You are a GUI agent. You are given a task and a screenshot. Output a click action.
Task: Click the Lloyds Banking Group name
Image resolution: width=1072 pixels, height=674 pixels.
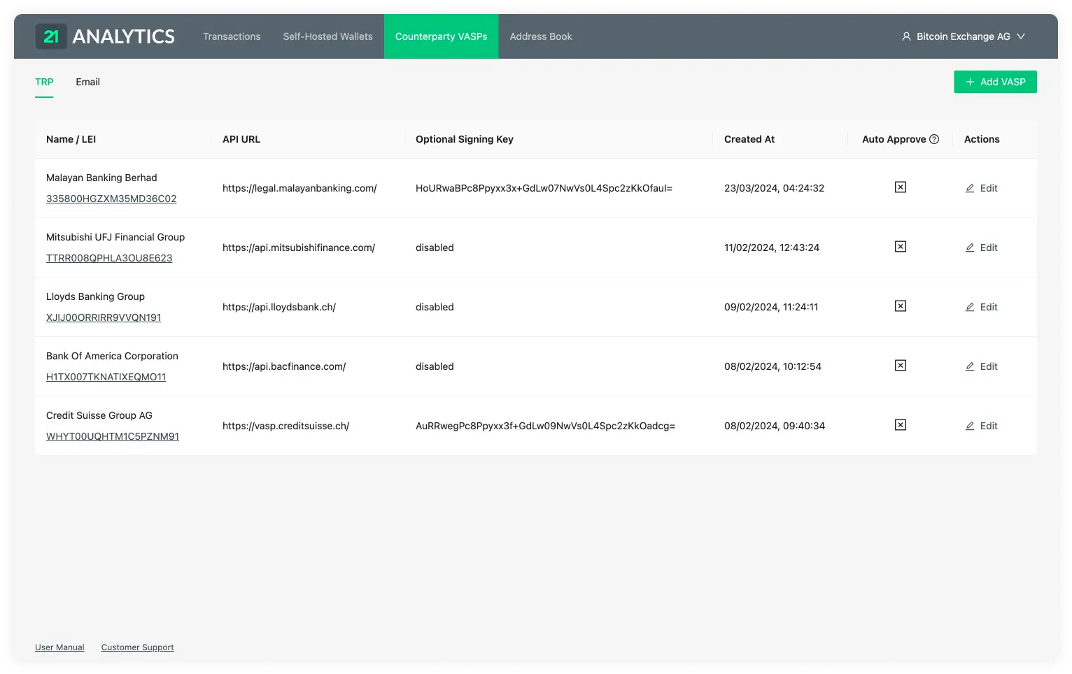[x=95, y=296]
